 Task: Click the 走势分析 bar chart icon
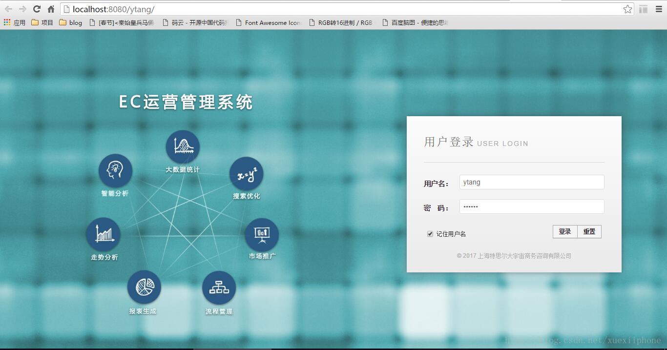[103, 234]
